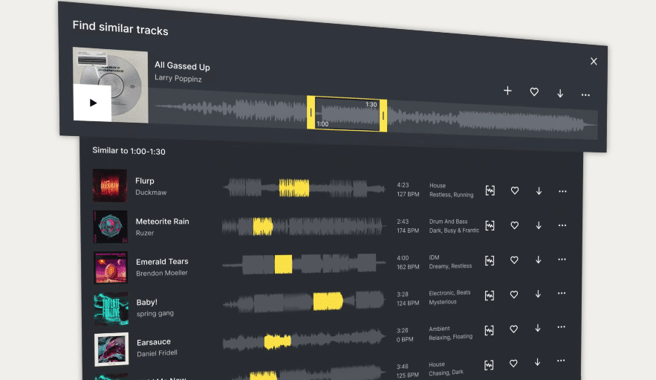Open the Baby! album cover
This screenshot has height=380, width=656.
[x=111, y=309]
